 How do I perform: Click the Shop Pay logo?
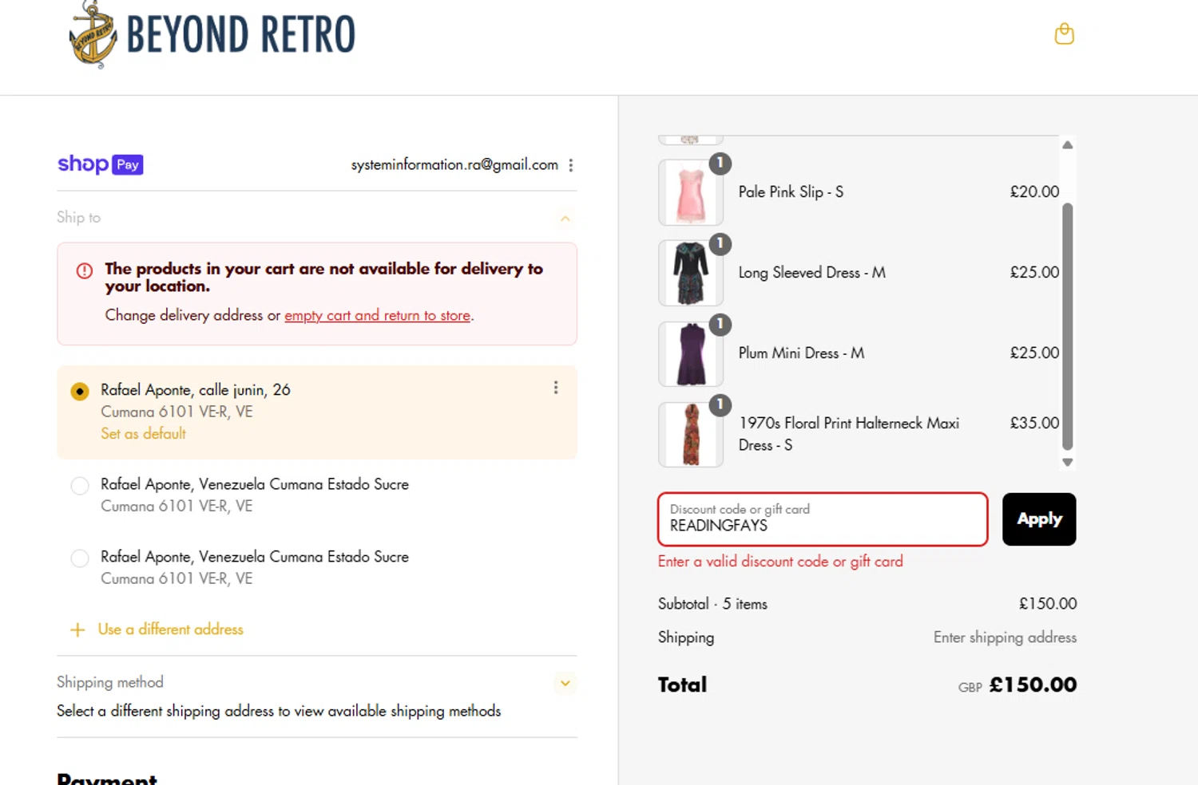click(x=100, y=164)
